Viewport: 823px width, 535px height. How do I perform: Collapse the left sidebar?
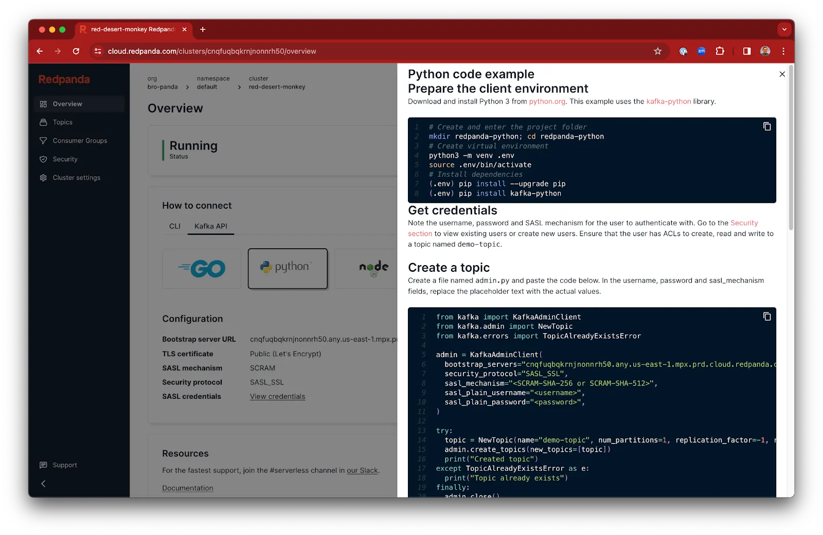coord(43,483)
